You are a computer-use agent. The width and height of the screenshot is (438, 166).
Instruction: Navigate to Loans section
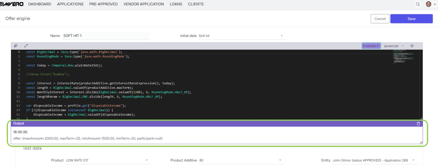tap(176, 4)
